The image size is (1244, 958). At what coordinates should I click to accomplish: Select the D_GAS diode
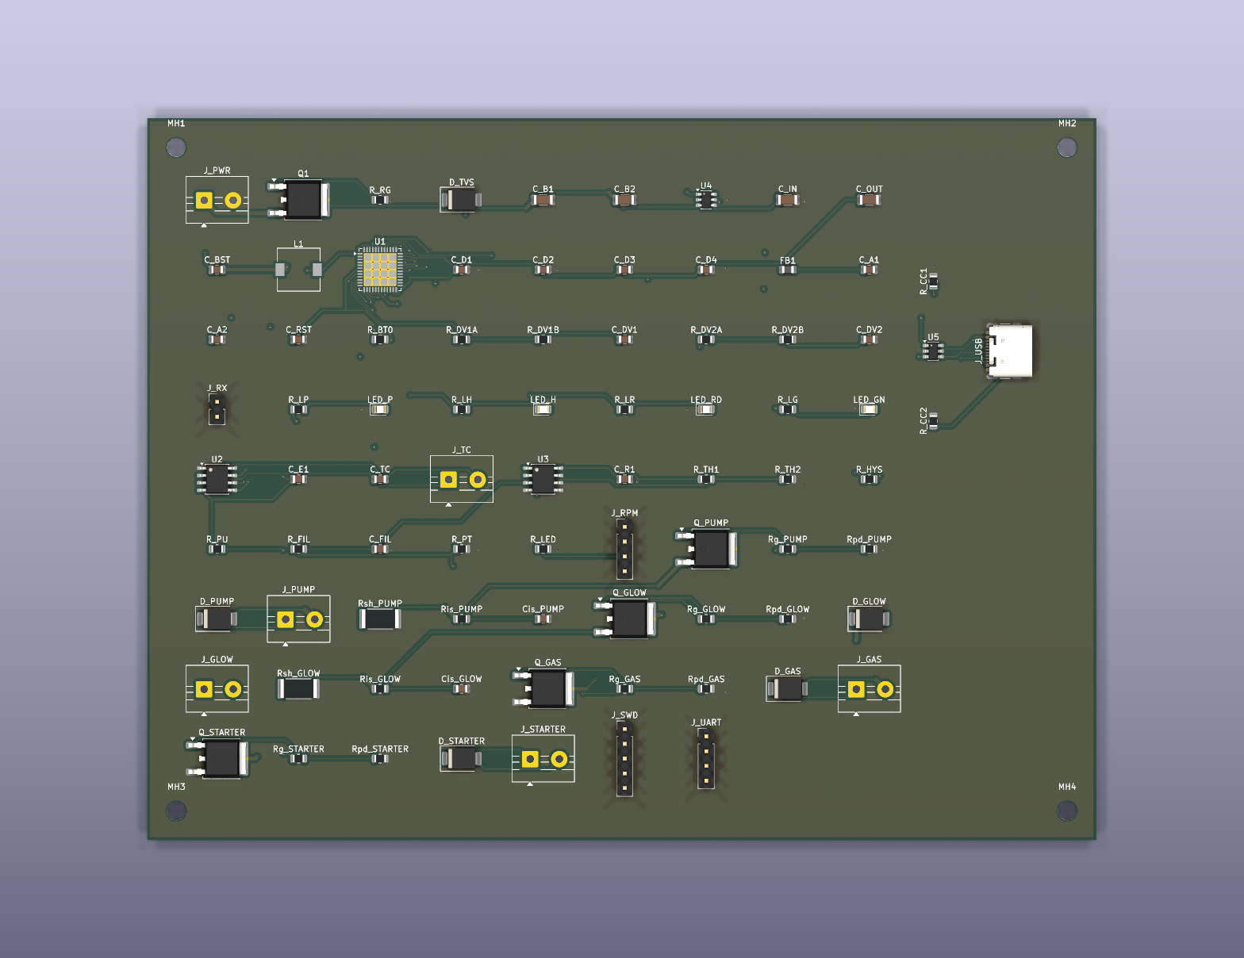[787, 688]
